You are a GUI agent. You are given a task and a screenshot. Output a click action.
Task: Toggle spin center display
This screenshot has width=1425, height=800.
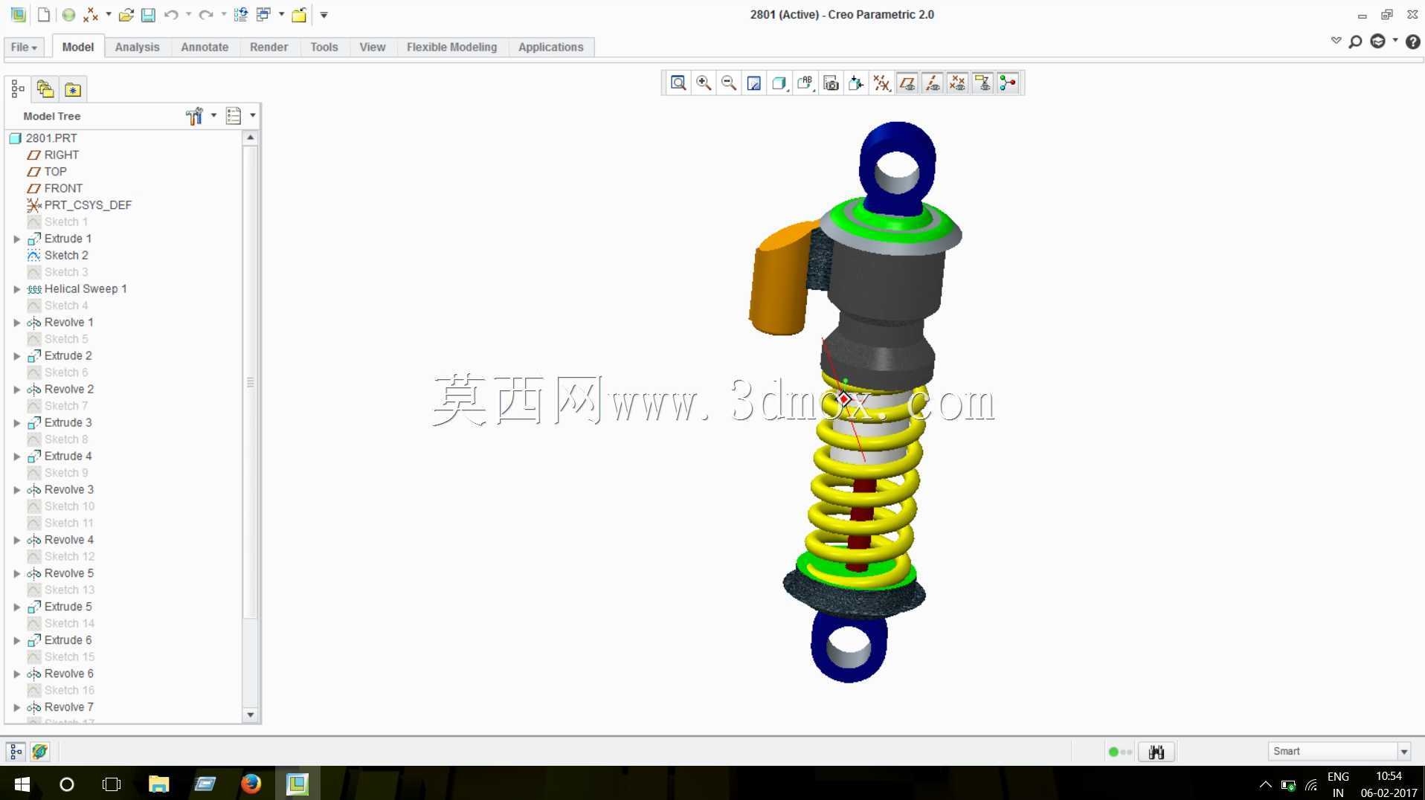1009,83
